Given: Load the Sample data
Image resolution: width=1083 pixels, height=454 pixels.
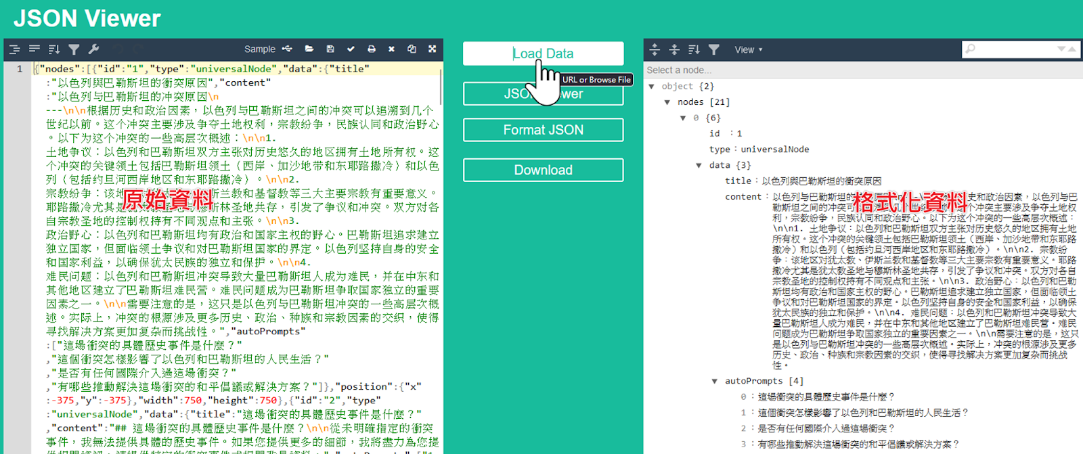Looking at the screenshot, I should [x=260, y=49].
